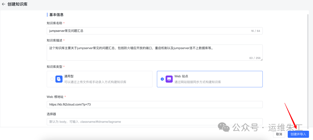This screenshot has width=313, height=140.
Task: Click the vertical scrollbar on the right
Action: click(308, 71)
